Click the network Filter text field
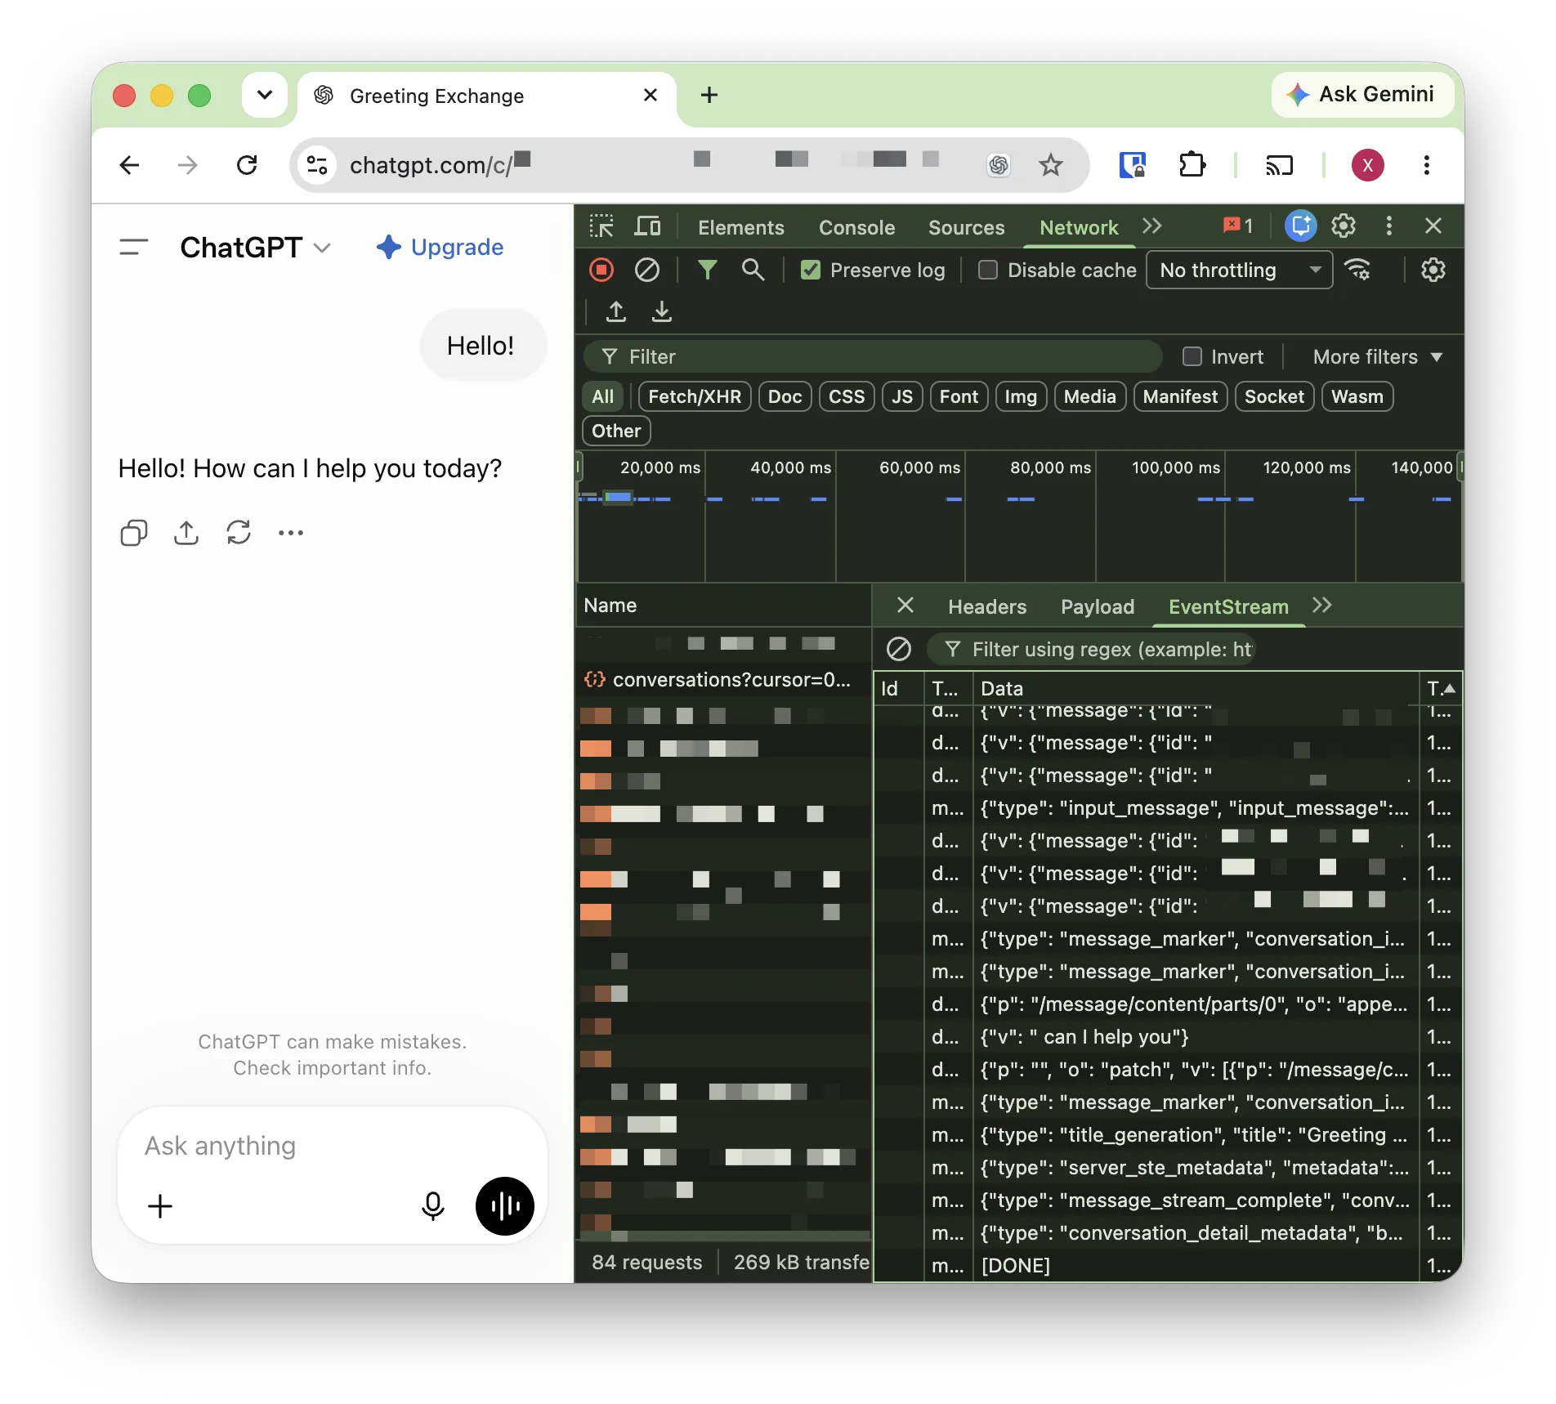 873,356
